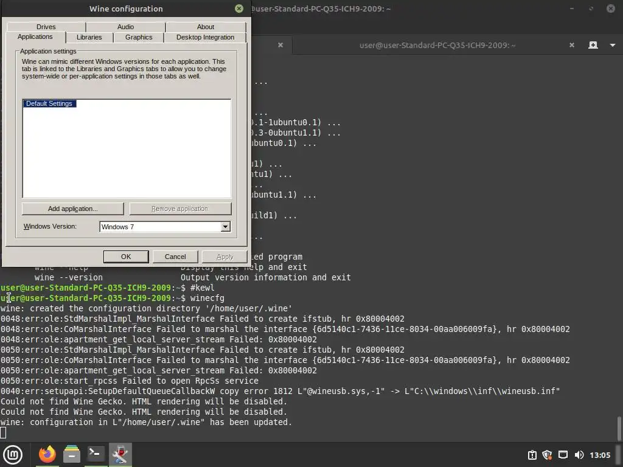
Task: Open the file manager taskbar icon
Action: point(72,454)
